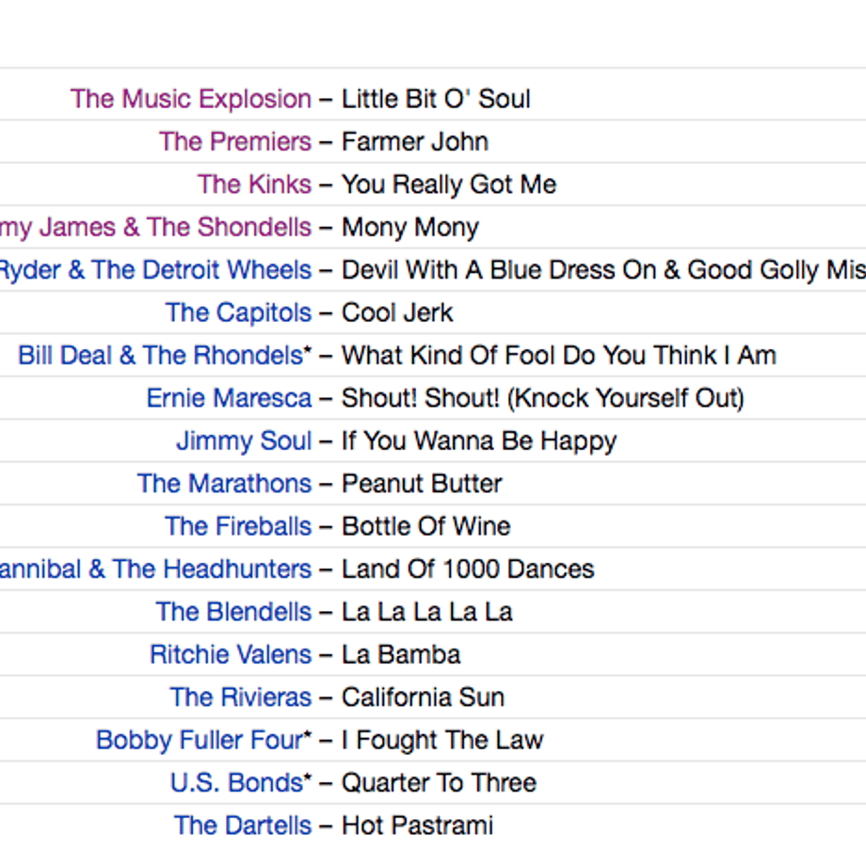Open The Rivieras artist link
This screenshot has height=866, width=866.
coord(241,697)
